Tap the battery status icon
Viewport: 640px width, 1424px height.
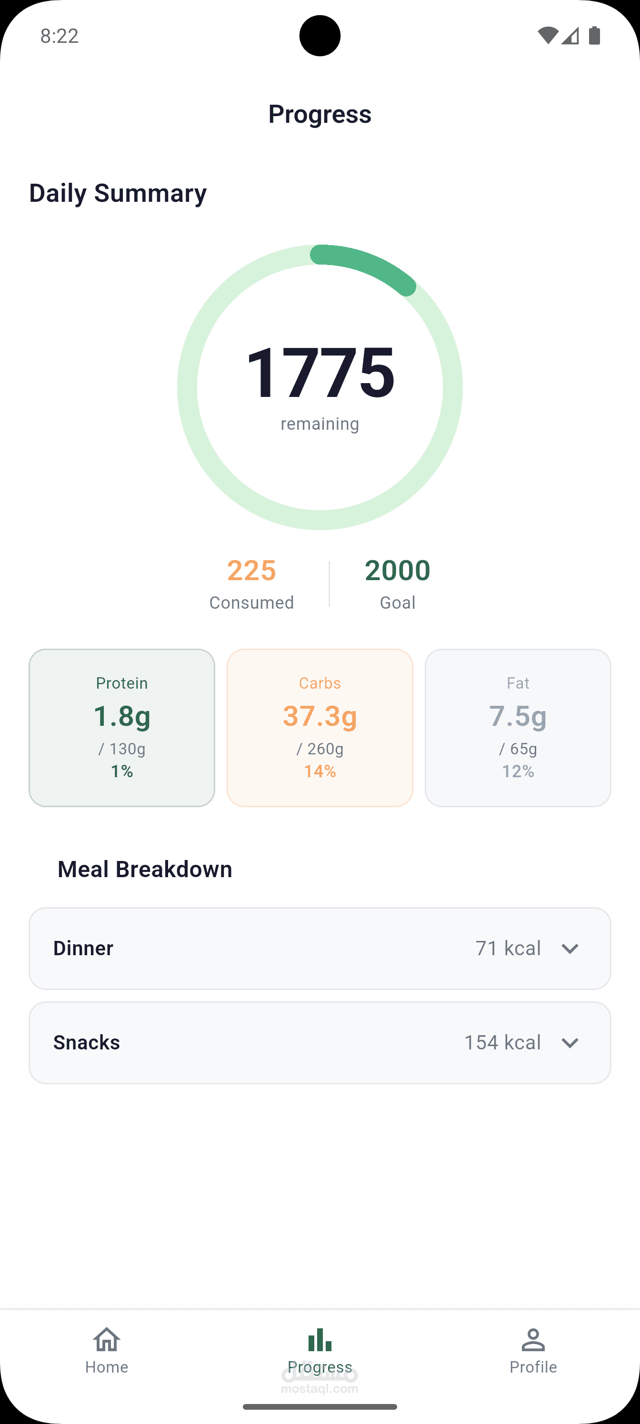tap(595, 36)
